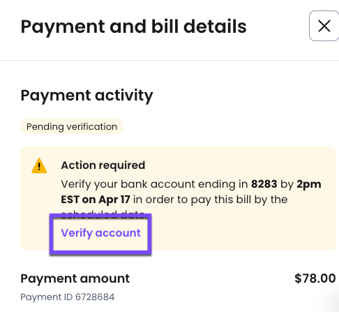Click the divider line below the panel header
The width and height of the screenshot is (339, 312).
169,60
